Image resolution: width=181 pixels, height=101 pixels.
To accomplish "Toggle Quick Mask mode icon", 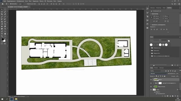I will pos(2,44).
